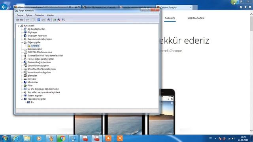Image resolution: width=253 pixels, height=142 pixels.
Task: Click the Favorites star in Internet Explorer
Action: point(245,7)
